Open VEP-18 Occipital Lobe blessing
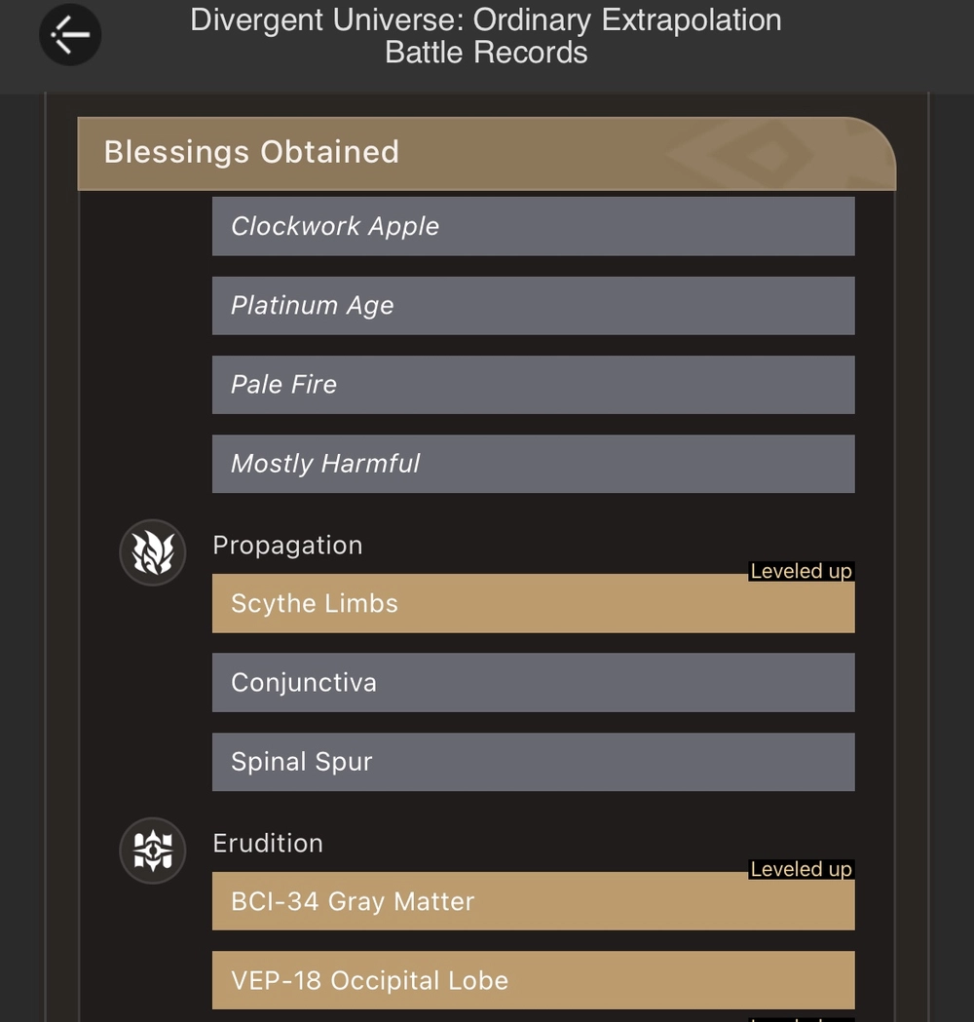Screen dimensions: 974x1022 point(533,980)
